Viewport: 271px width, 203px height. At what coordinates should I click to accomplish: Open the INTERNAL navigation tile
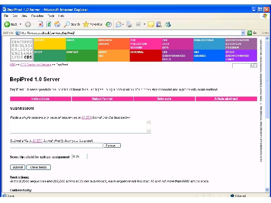[x=146, y=56]
